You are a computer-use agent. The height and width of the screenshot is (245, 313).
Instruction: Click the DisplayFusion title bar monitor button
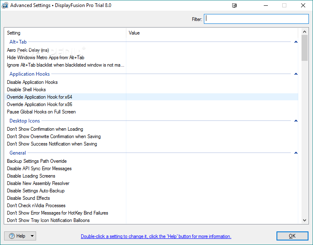tap(234, 5)
